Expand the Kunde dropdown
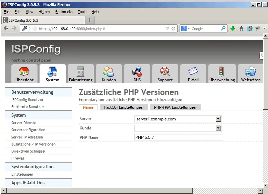 click(218, 128)
